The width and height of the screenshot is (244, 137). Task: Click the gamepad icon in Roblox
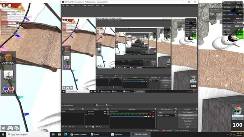click(10, 128)
